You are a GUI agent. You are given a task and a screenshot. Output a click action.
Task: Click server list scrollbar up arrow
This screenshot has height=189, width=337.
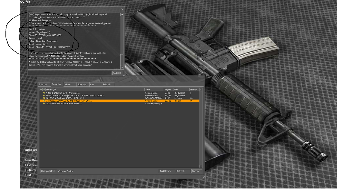click(201, 90)
